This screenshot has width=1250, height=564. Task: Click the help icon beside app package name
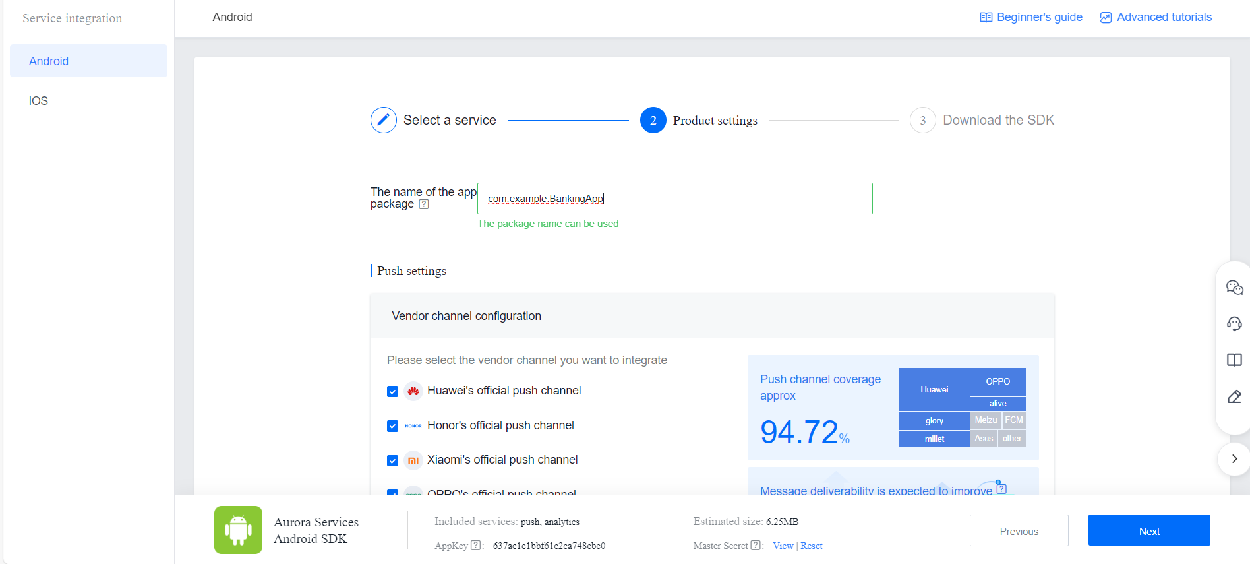coord(424,204)
